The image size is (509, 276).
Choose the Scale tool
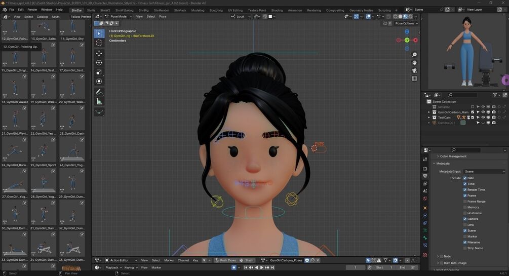click(99, 72)
